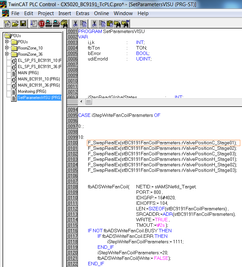The width and height of the screenshot is (242, 267).
Task: Click the Run icon left of Stop
Action: [33, 24]
